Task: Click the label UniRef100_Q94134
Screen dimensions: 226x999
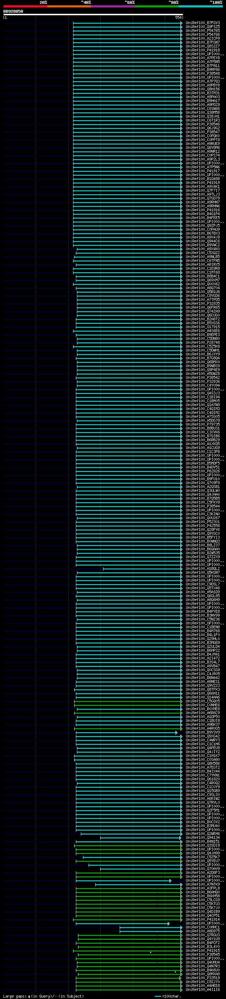Action: tap(202, 837)
